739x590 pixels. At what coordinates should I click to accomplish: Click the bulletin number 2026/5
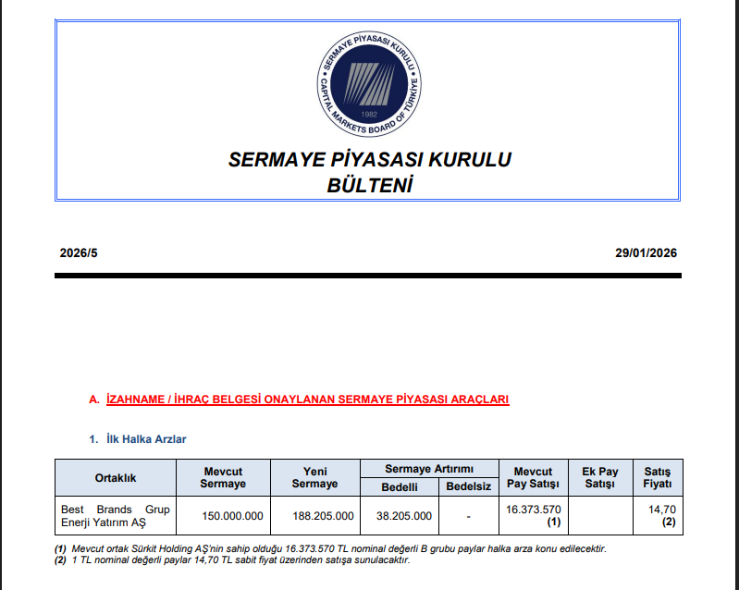tap(79, 253)
